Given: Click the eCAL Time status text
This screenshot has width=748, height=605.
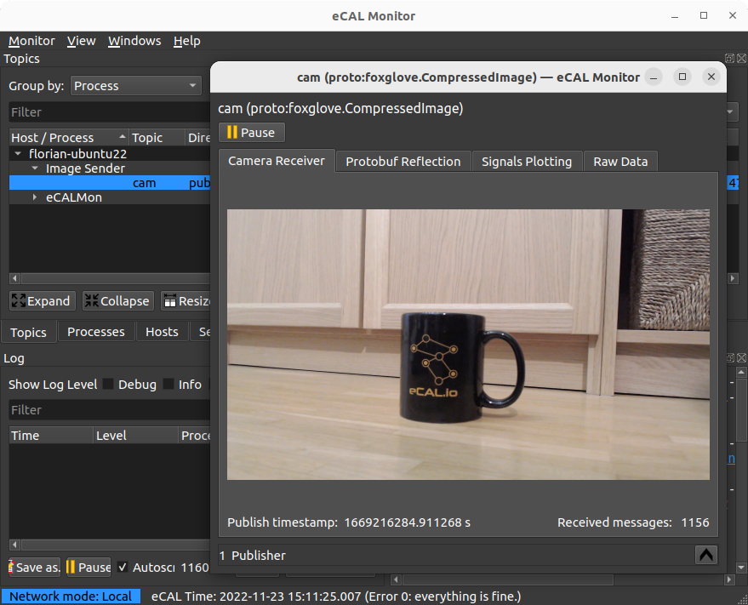Looking at the screenshot, I should point(336,596).
